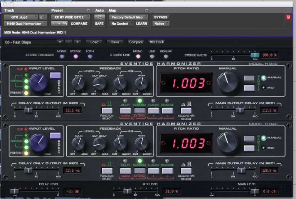Click the bottom unit Delay Norm button
The width and height of the screenshot is (296, 199).
(125, 171)
